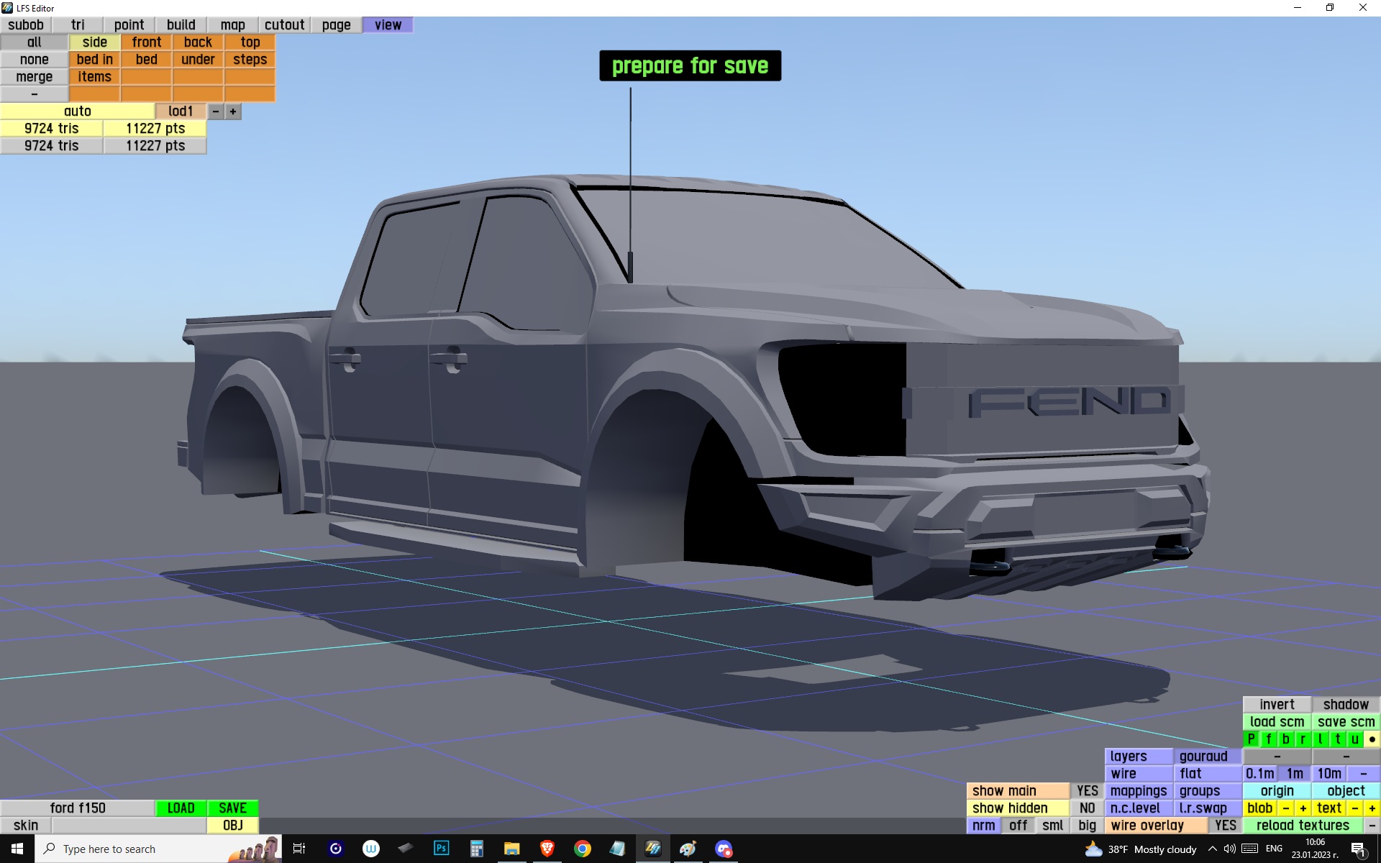Open Calculator from the taskbar
The width and height of the screenshot is (1381, 863).
[x=476, y=849]
